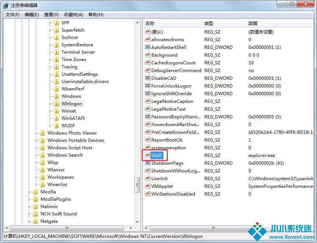Image resolution: width=317 pixels, height=243 pixels.
Task: Click the string icon next to allocatecdroms
Action: click(x=148, y=39)
